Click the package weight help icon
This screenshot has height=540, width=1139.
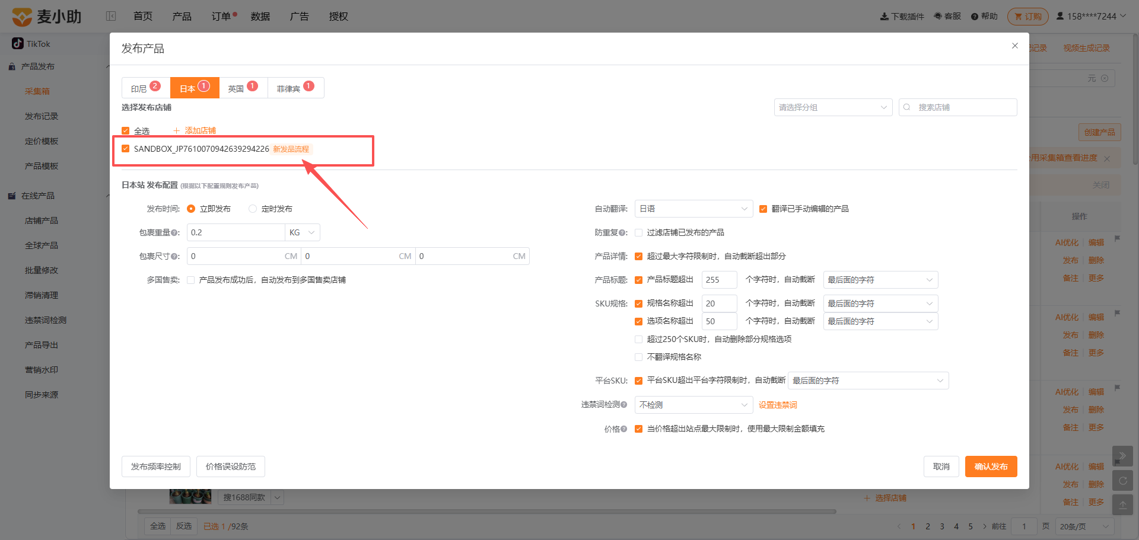click(x=175, y=233)
